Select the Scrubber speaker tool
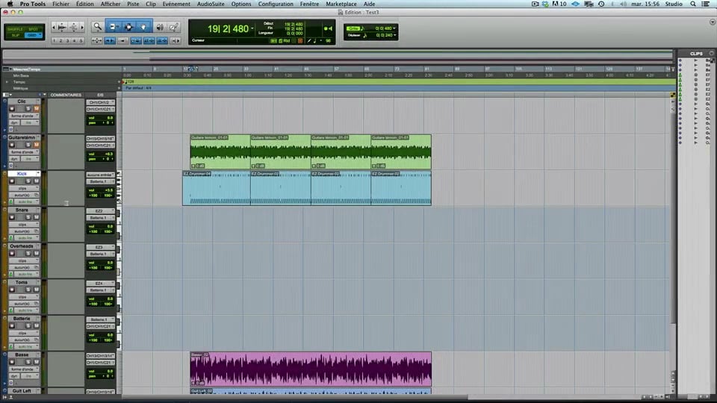The image size is (717, 403). point(160,27)
